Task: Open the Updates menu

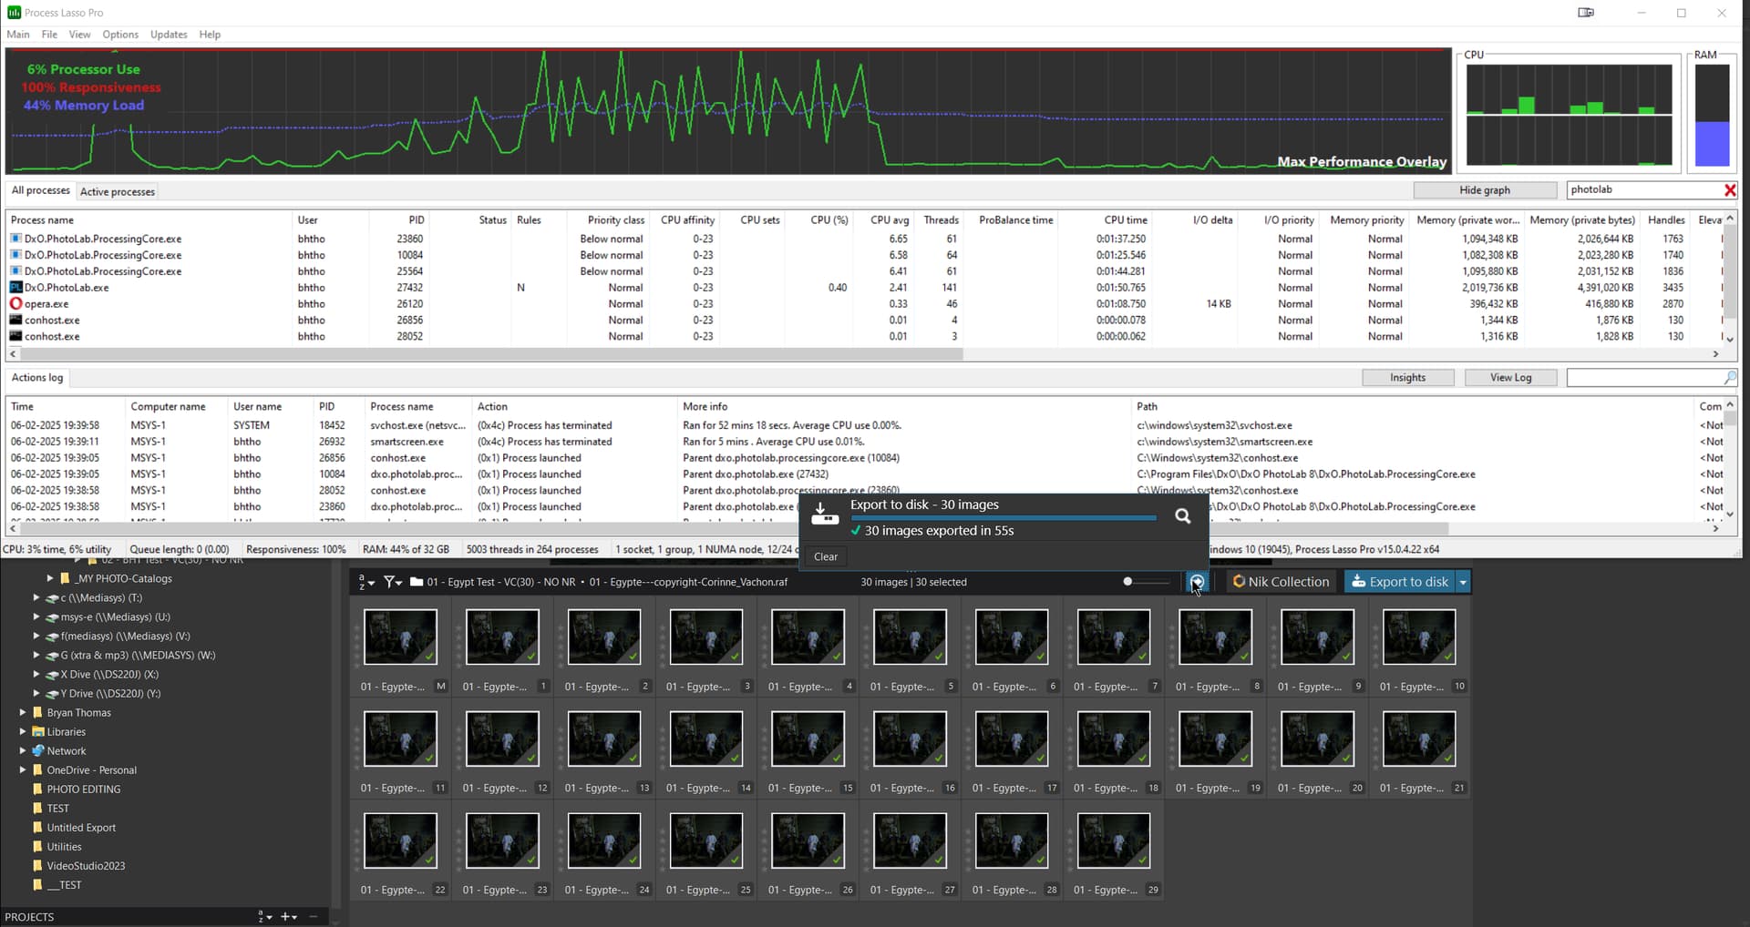Action: click(169, 35)
